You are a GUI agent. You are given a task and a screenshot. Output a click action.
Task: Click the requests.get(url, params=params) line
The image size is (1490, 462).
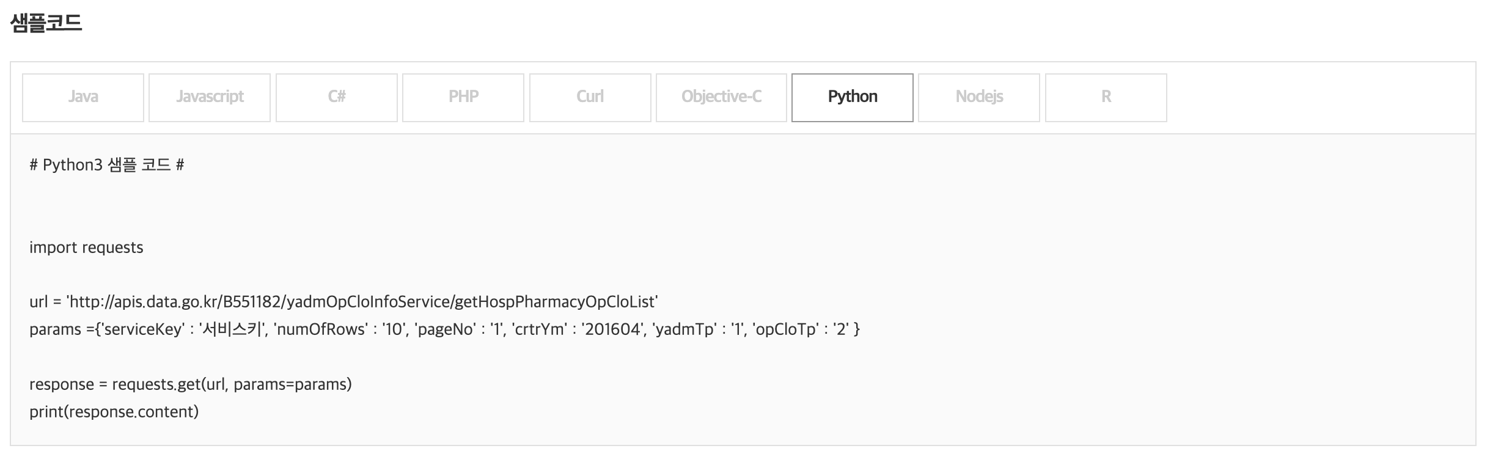[x=232, y=384]
